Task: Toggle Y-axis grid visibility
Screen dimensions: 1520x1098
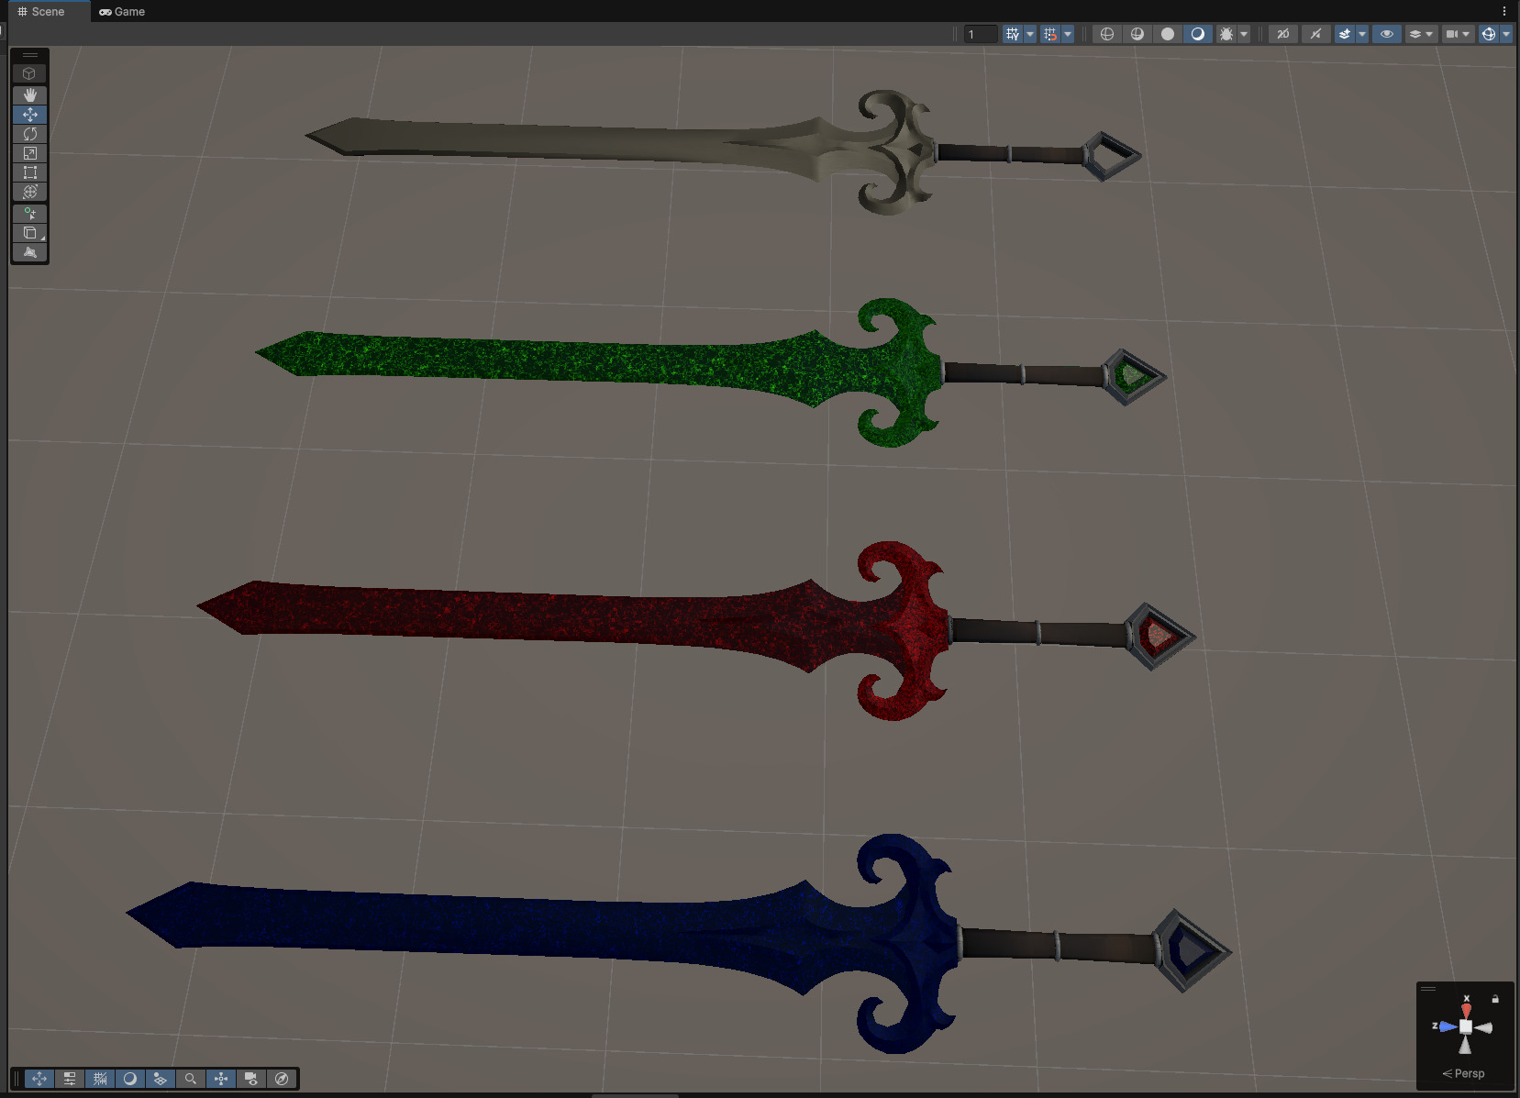Action: point(1013,34)
